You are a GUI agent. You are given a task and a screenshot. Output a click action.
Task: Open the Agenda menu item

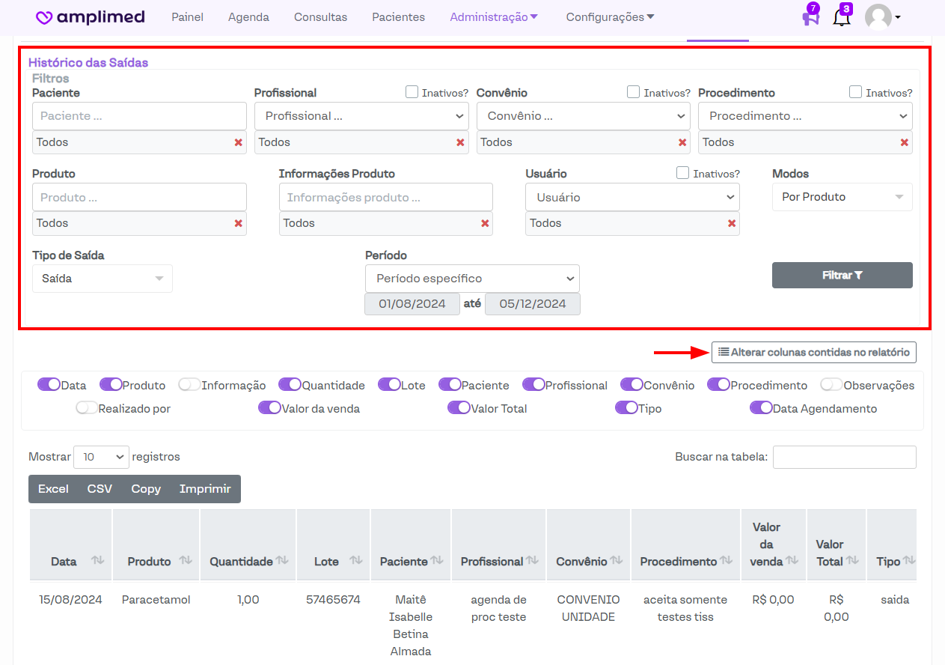(x=248, y=17)
